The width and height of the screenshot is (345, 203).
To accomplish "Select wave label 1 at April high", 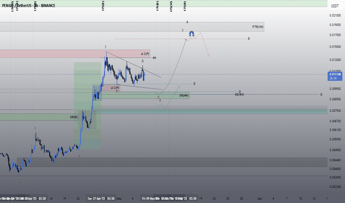I will point(35,128).
